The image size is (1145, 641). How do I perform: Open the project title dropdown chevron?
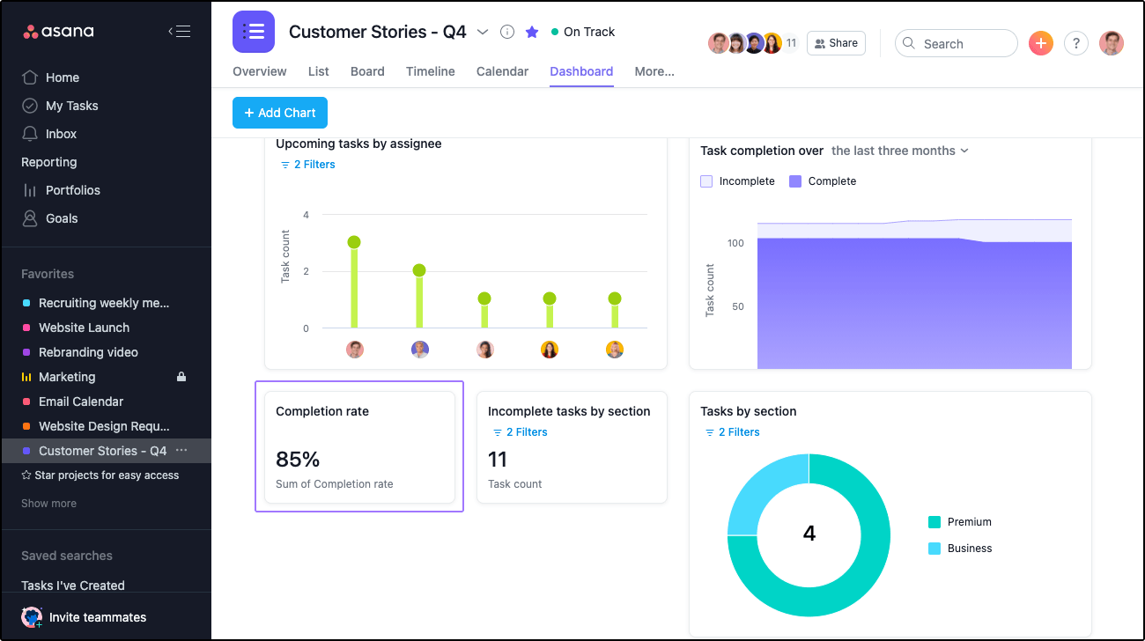482,32
